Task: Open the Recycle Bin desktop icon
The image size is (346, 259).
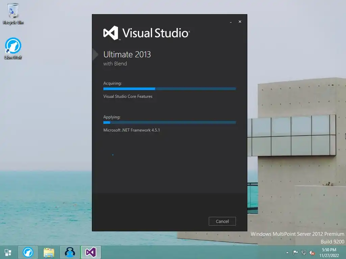Action: pyautogui.click(x=13, y=13)
